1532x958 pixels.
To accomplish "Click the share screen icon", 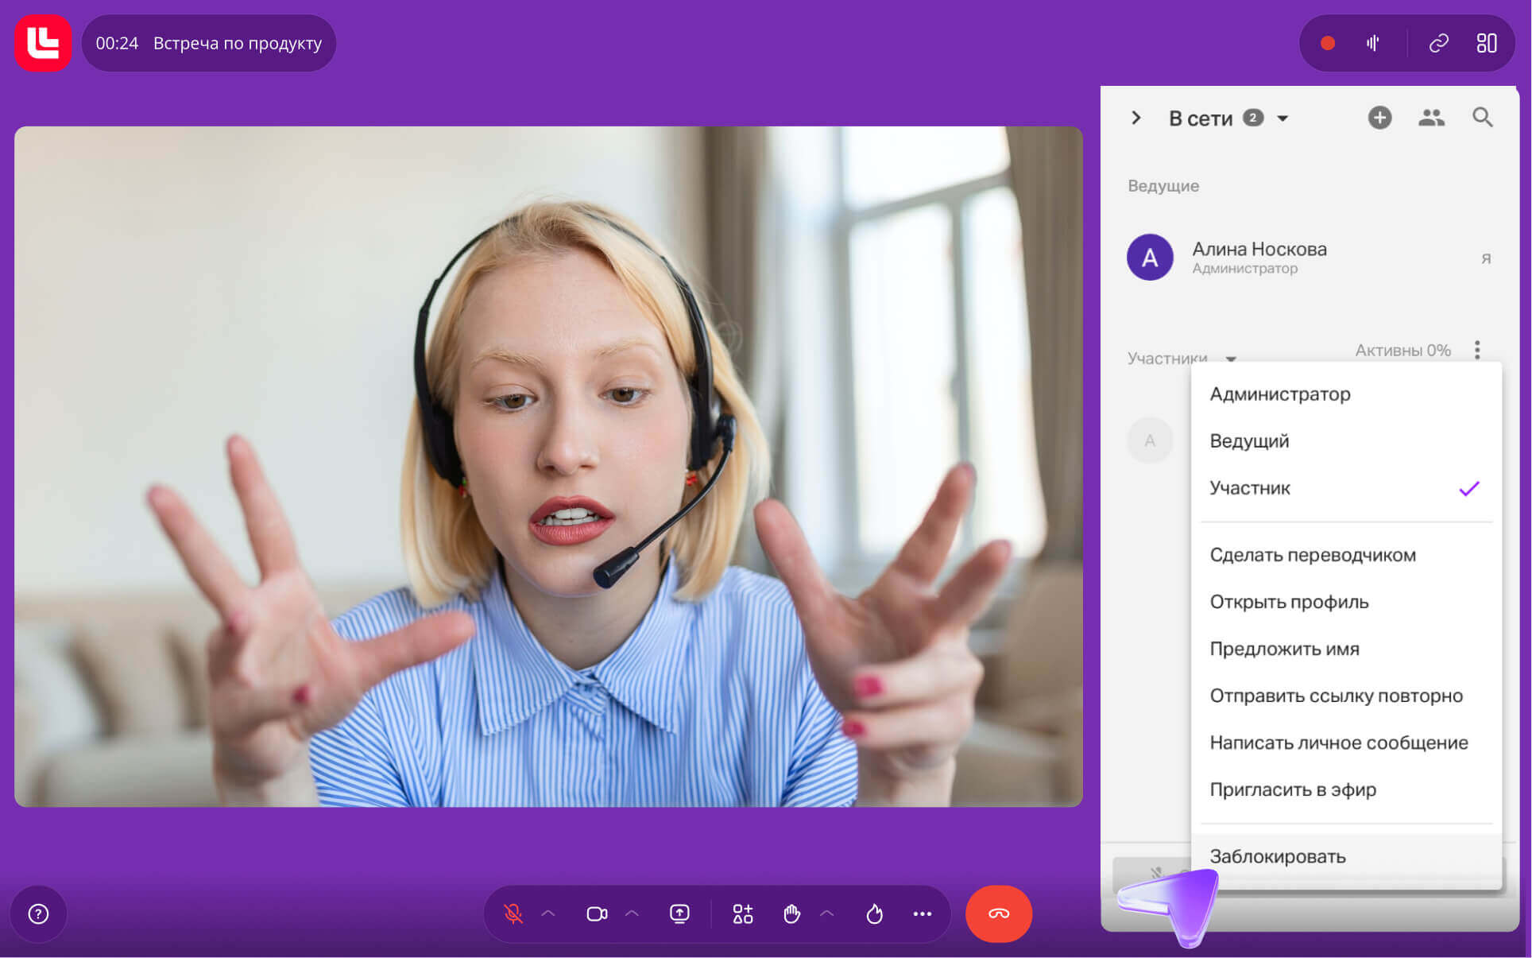I will pos(679,914).
